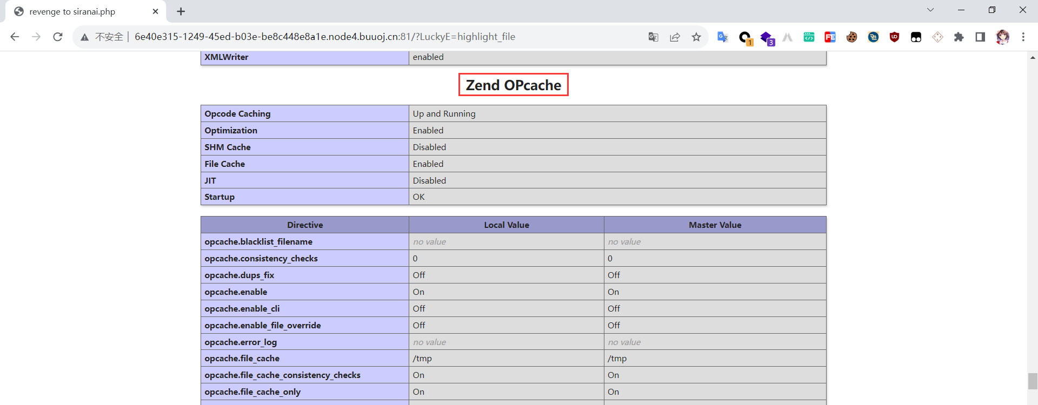The image size is (1038, 405).
Task: Click the 'Zend OPcache' heading
Action: 514,85
